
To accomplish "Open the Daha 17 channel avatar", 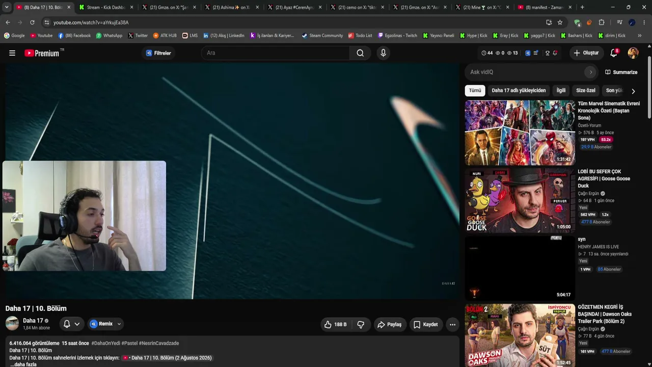I will point(12,324).
